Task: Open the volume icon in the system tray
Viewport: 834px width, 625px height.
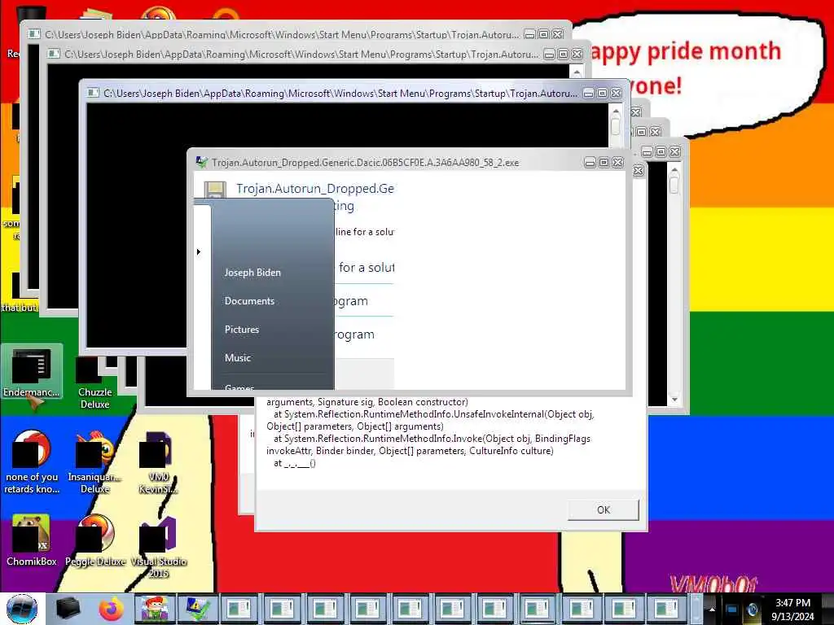Action: pos(752,610)
